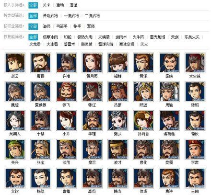Filter by the 天火 skill
The width and height of the screenshot is (211, 195).
144,44
